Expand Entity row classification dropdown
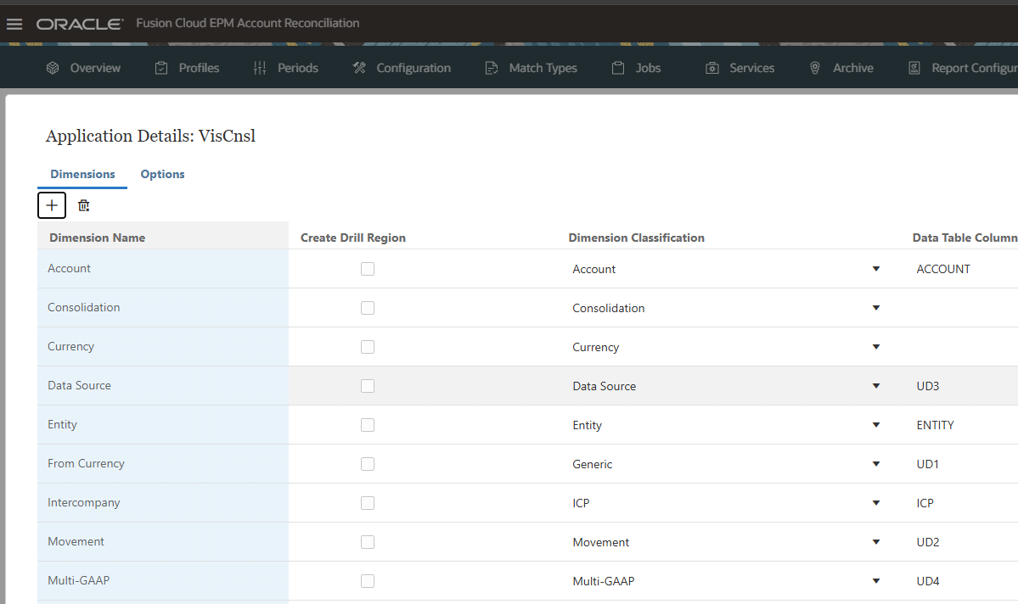 (876, 425)
